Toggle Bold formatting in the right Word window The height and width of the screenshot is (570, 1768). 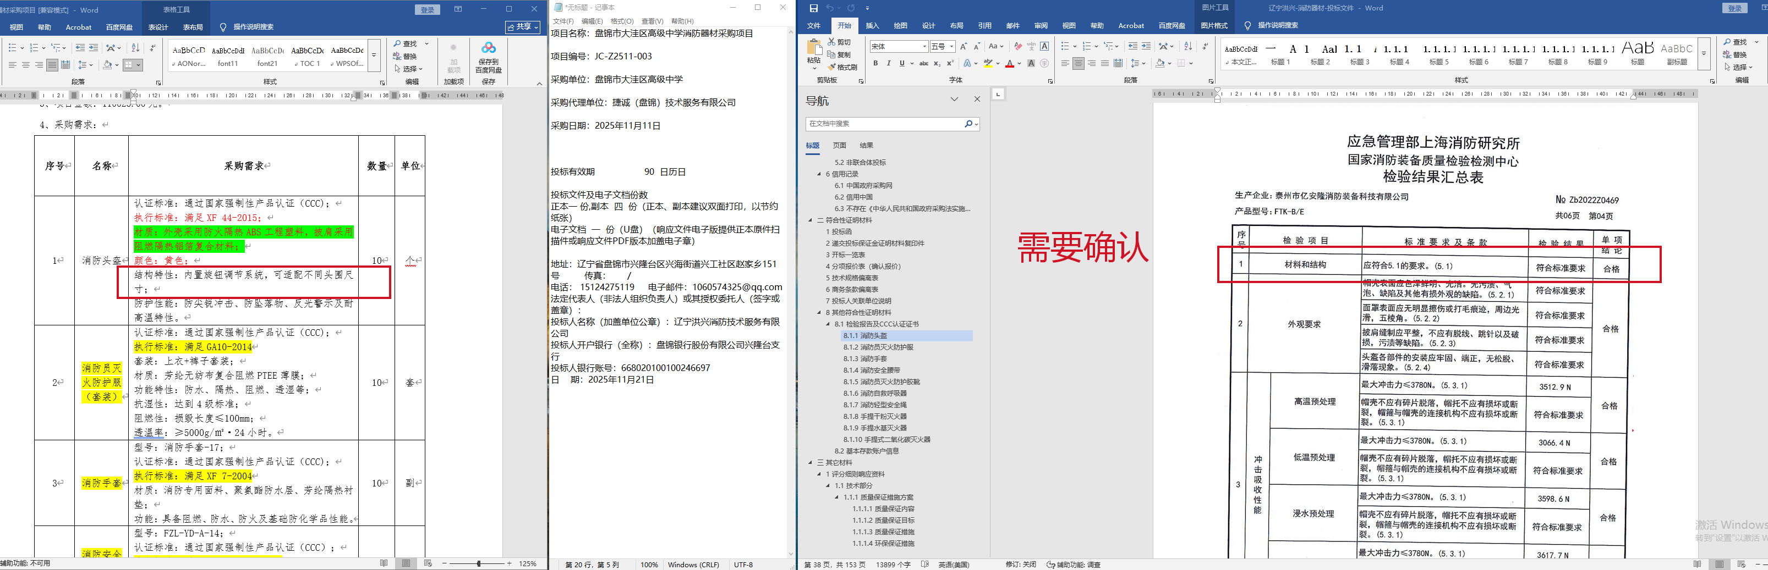(876, 63)
